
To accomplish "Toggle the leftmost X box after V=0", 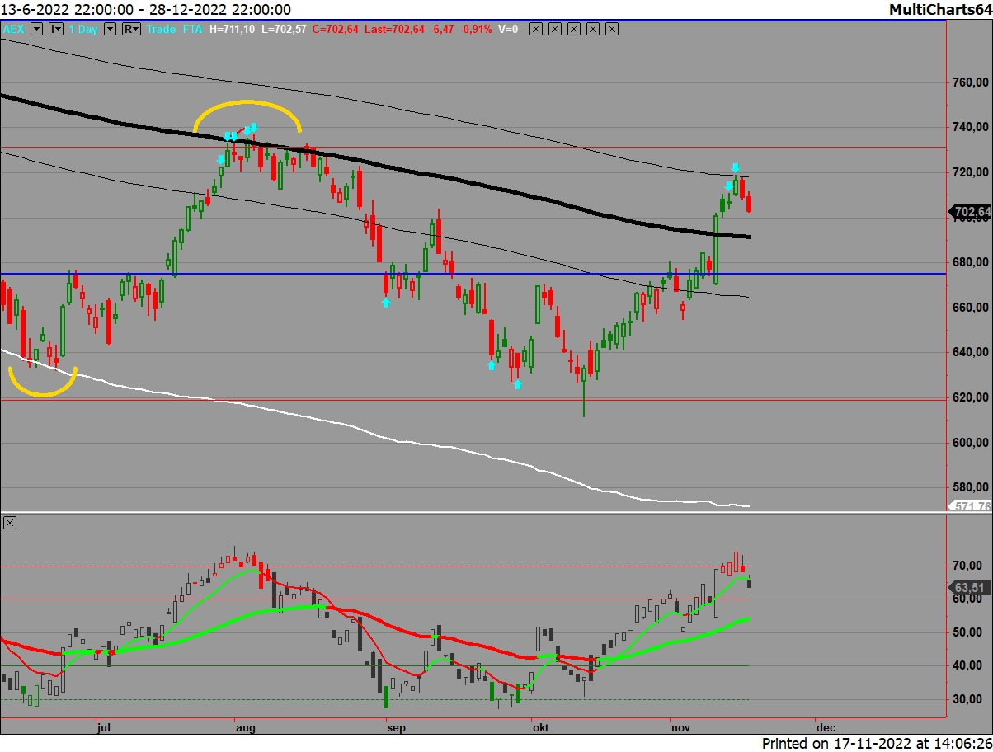I will [x=536, y=29].
